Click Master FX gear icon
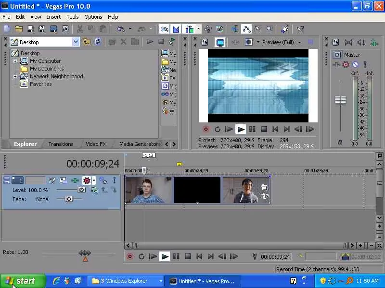This screenshot has width=385, height=288. (346, 65)
